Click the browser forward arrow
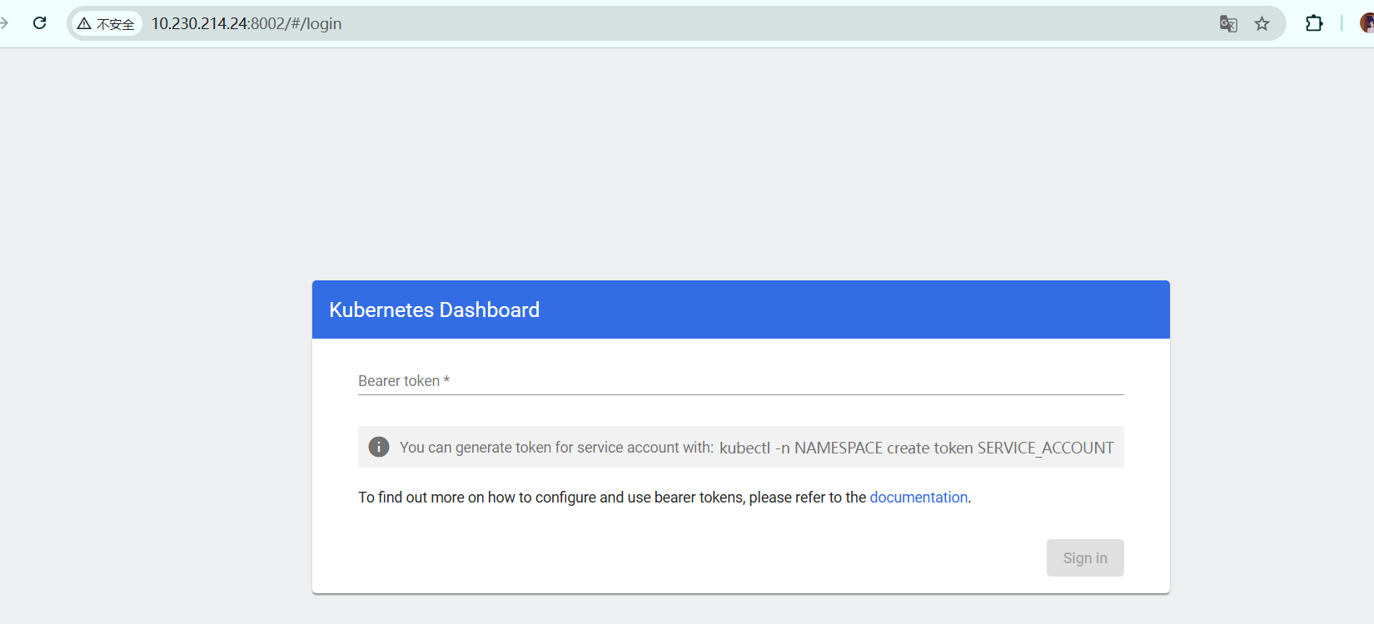This screenshot has height=624, width=1374. coord(4,23)
